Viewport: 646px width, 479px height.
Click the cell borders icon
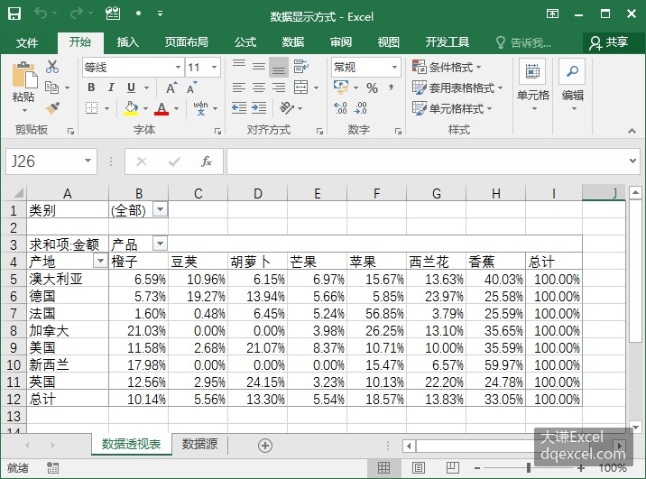click(x=91, y=108)
